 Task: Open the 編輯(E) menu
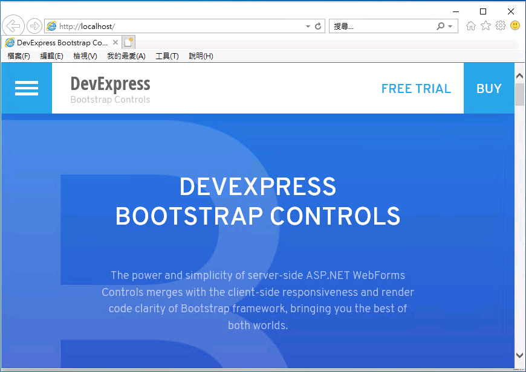[x=51, y=56]
